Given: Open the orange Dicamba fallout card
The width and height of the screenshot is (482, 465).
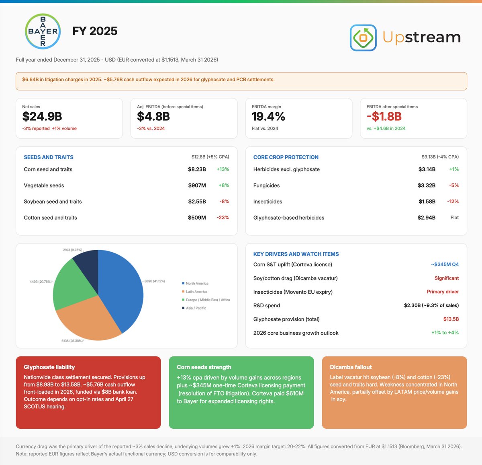Looking at the screenshot, I should point(394,393).
